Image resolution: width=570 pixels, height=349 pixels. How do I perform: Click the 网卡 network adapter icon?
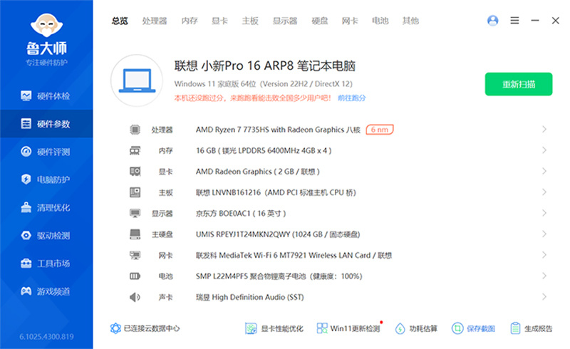[x=135, y=255]
